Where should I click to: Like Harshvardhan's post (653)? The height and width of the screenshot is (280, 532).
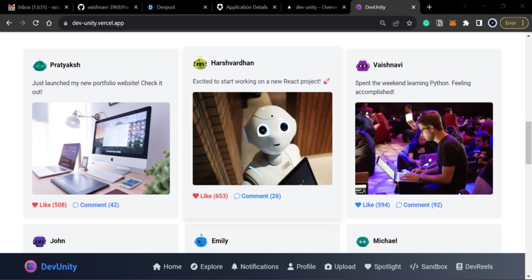[x=211, y=196]
